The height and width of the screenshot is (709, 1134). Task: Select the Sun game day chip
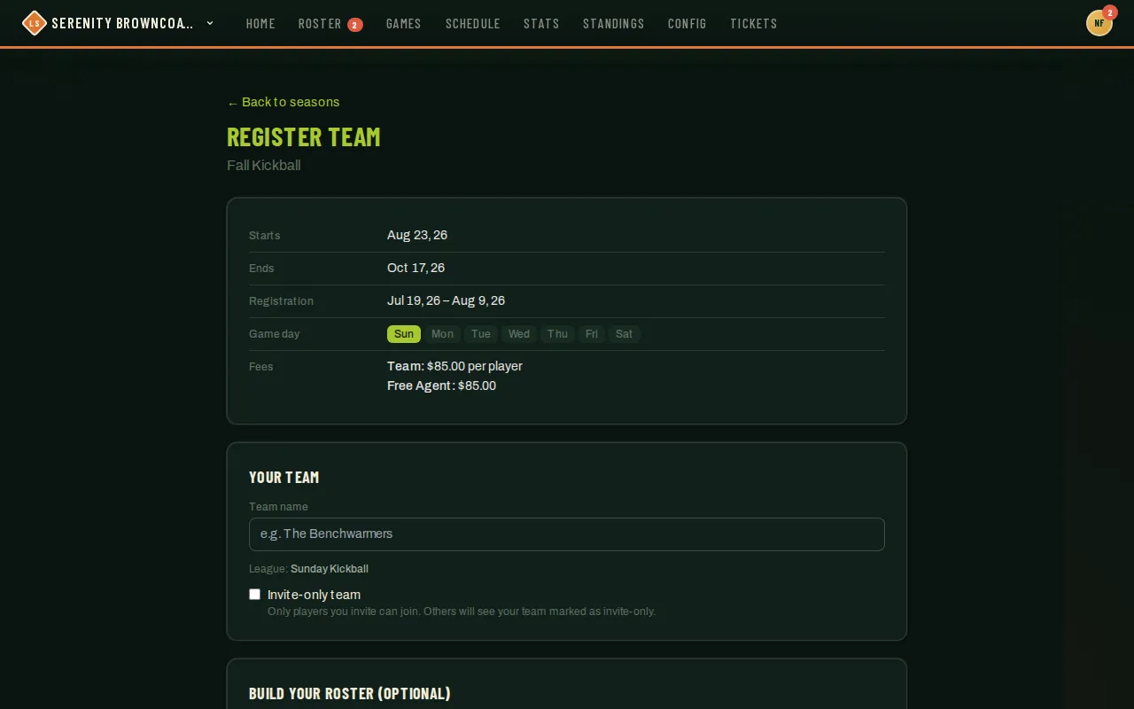coord(404,334)
